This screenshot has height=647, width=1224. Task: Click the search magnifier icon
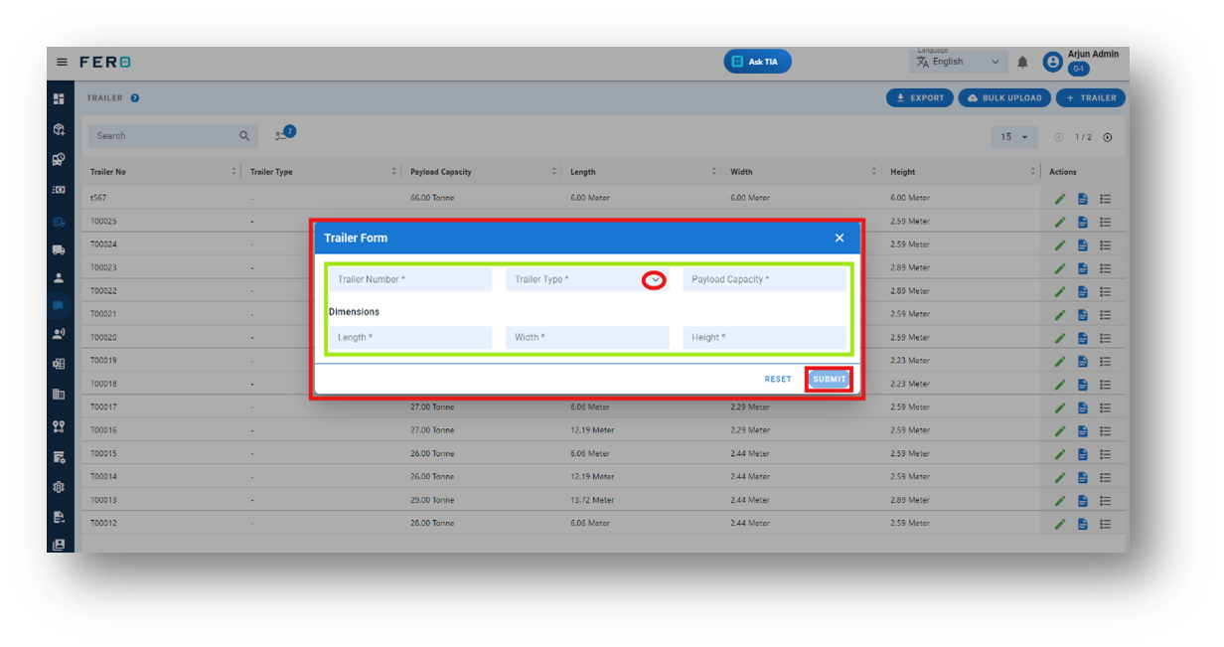point(244,136)
